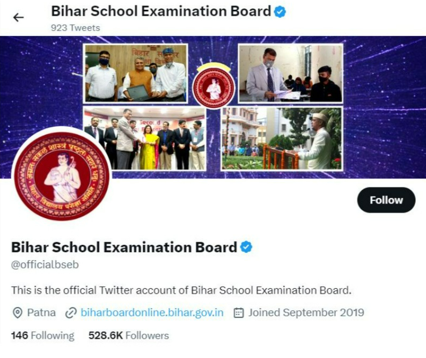The height and width of the screenshot is (358, 426).
Task: Open banner photo of man in white cap
Action: [282, 138]
